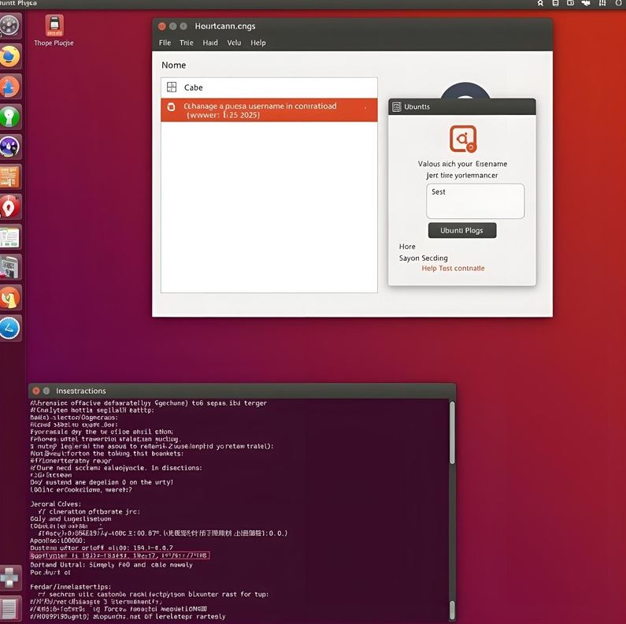This screenshot has width=626, height=624.
Task: Open the Tnle menu
Action: 187,43
